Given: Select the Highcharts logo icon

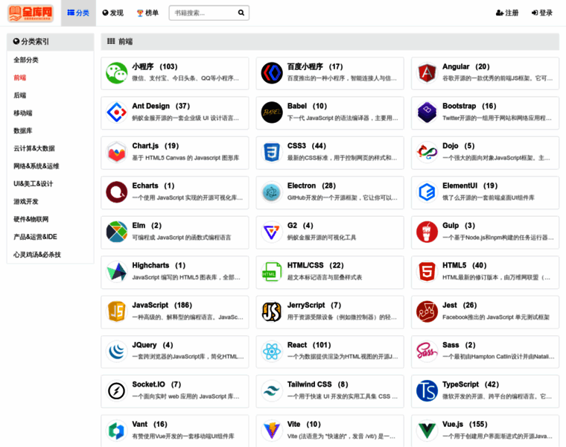Looking at the screenshot, I should click(117, 271).
